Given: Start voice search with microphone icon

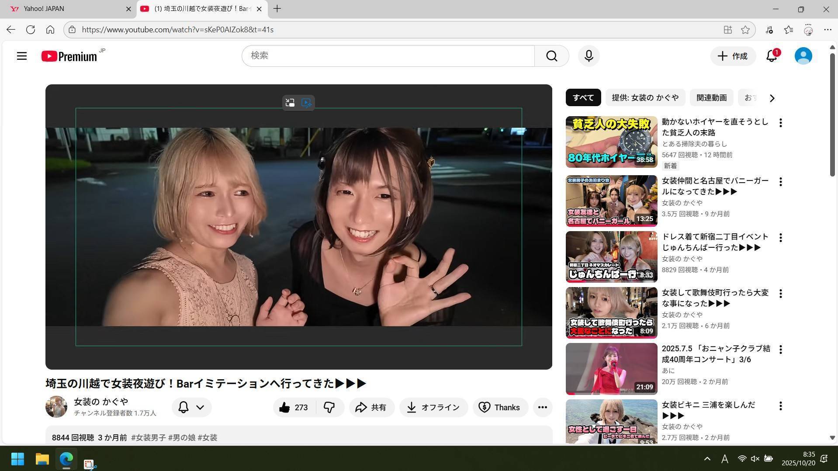Looking at the screenshot, I should [589, 56].
